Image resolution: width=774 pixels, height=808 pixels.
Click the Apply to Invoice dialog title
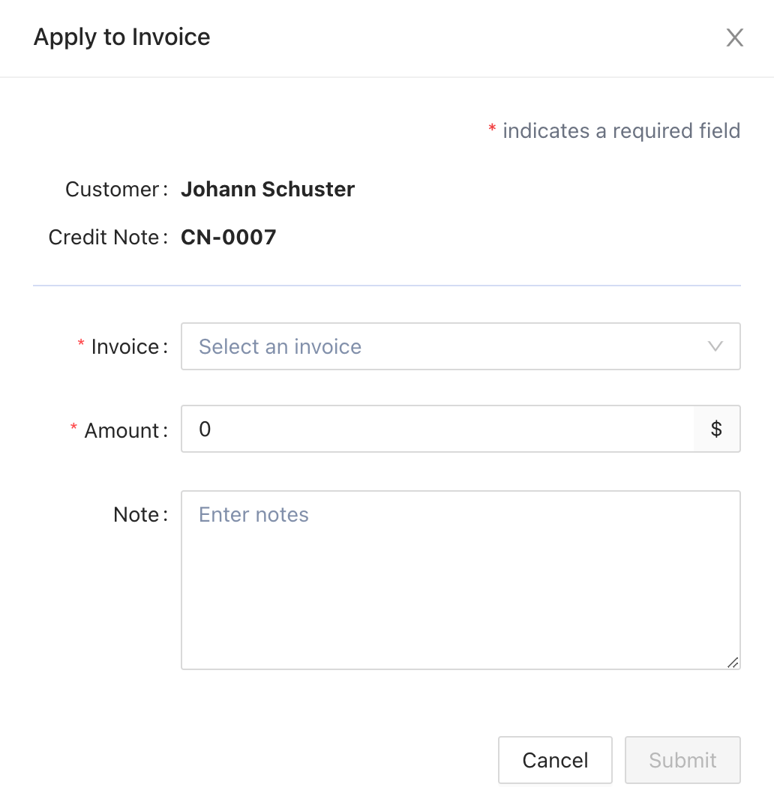point(122,37)
